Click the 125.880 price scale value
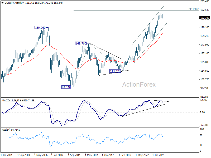The image size is (211, 158). point(205,62)
